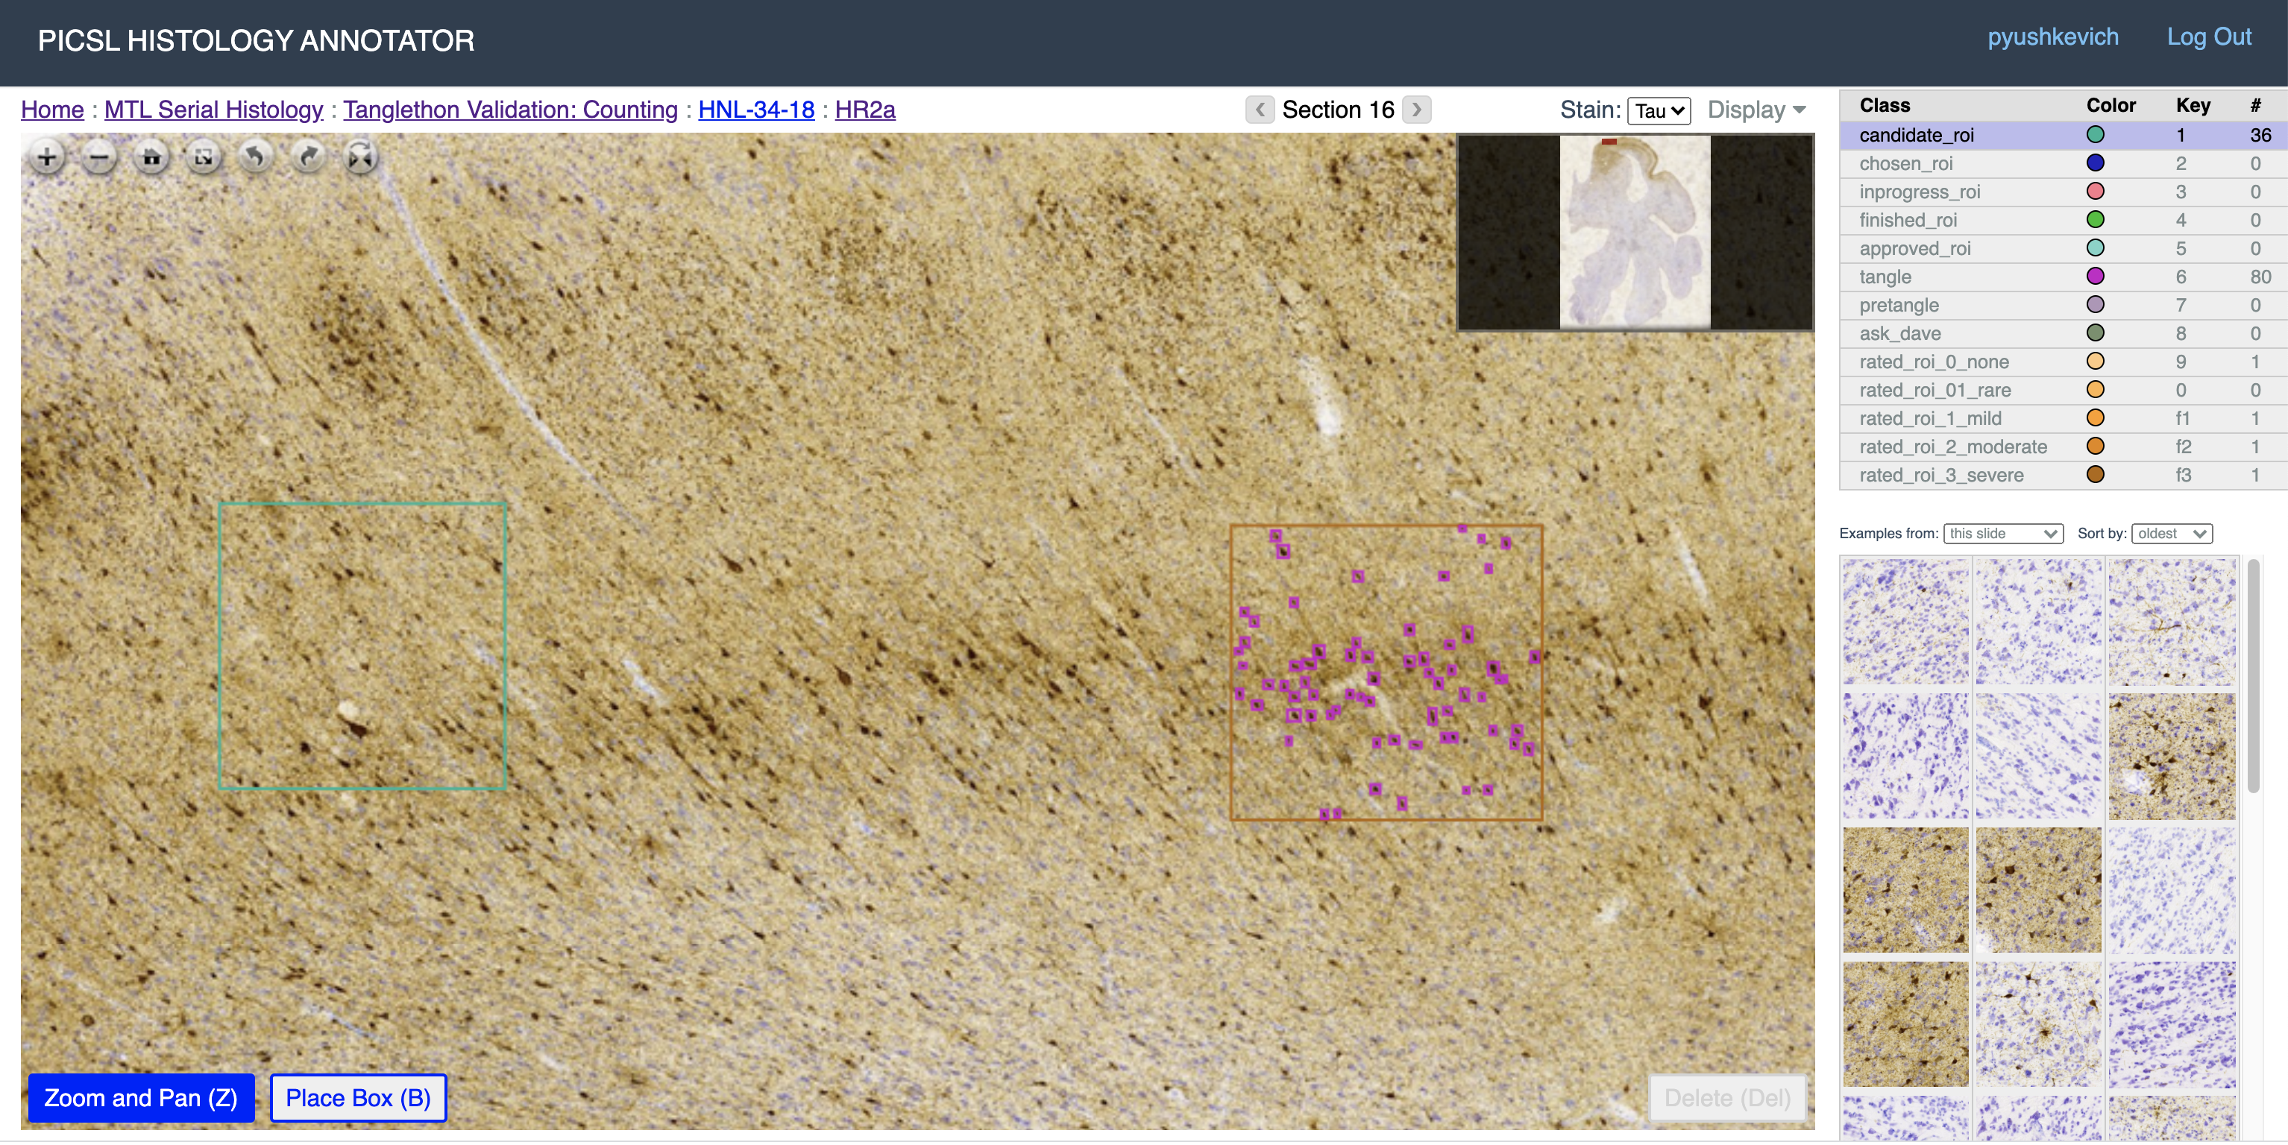Select the rated_roi_0_none class
Image resolution: width=2288 pixels, height=1145 pixels.
[2064, 362]
